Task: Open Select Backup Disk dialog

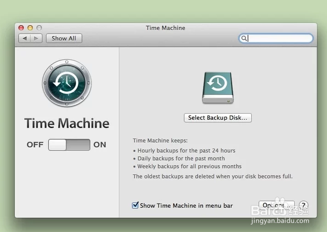Action: coord(218,118)
